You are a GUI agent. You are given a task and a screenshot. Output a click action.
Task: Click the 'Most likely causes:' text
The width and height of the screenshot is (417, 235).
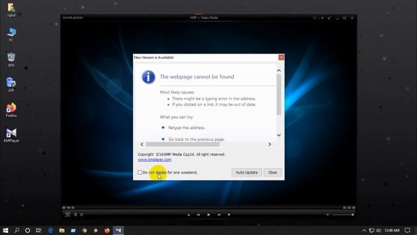[x=177, y=92]
